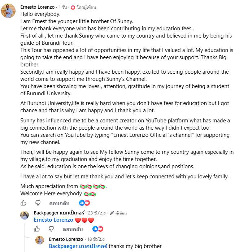239x252 pixels.
Task: Click thumbs down on Backpaeger's reply
Action: [x=51, y=229]
